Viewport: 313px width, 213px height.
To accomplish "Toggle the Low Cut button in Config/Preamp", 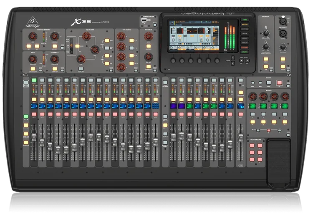I will (55, 46).
